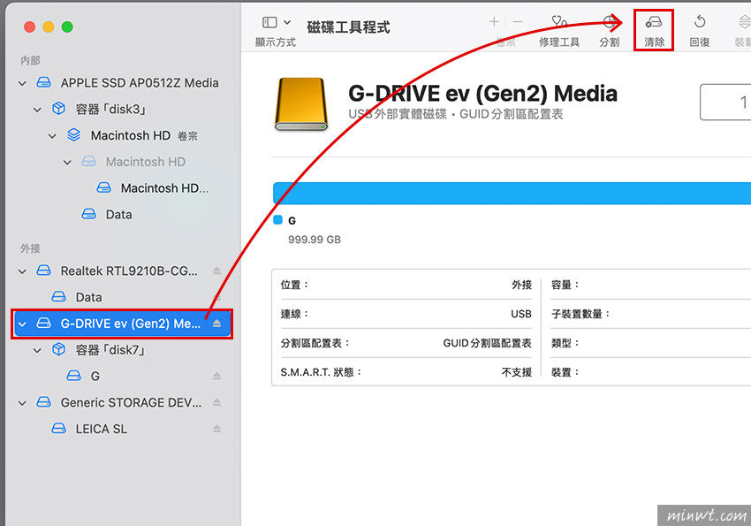Screen dimensions: 751x526
Task: Collapse the APPLE SSD AP0512Z Media tree
Action: [x=23, y=83]
